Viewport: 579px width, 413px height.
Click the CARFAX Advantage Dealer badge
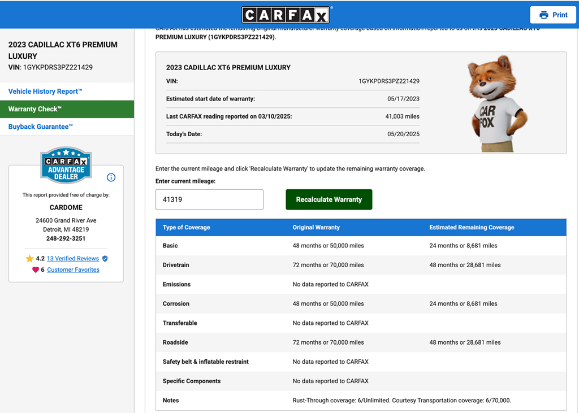[66, 165]
